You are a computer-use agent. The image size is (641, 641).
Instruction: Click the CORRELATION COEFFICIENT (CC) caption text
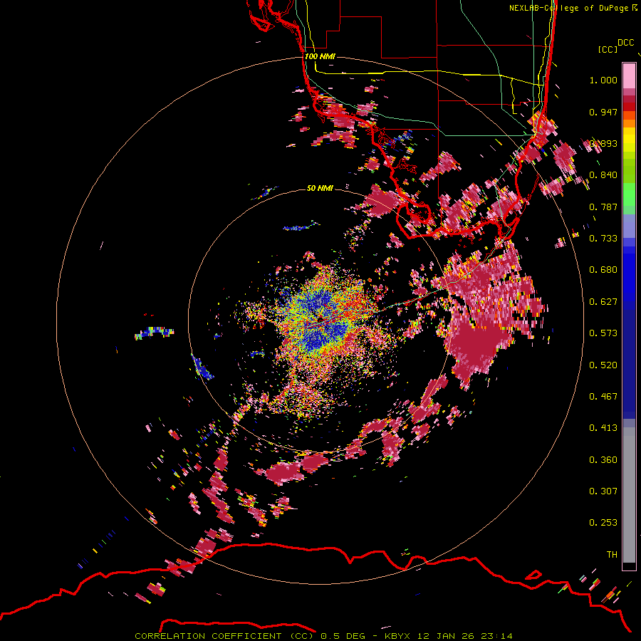[x=224, y=636]
